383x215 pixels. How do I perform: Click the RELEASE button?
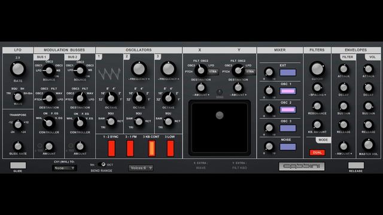[x=356, y=165]
